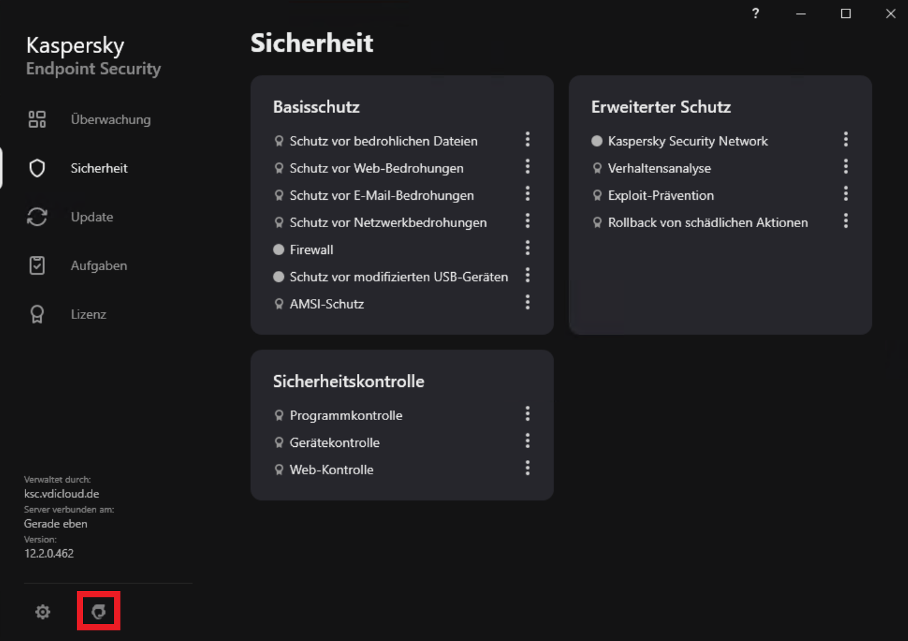Go to the Überwachung section
908x641 pixels.
110,119
